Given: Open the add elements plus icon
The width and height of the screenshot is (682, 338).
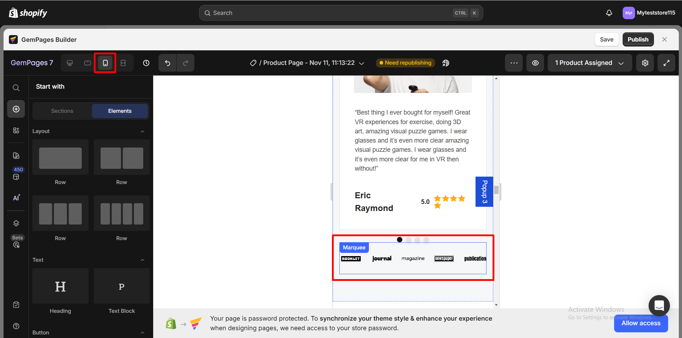Looking at the screenshot, I should point(16,109).
